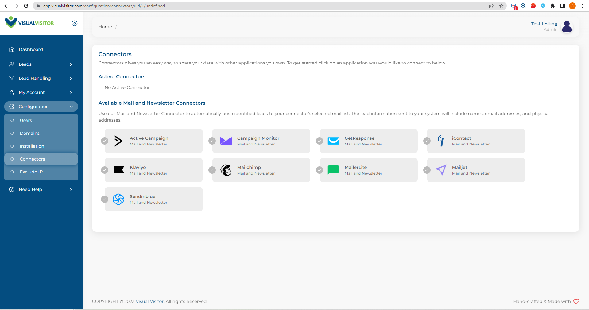Click the MailerLite green chat logo
This screenshot has height=310, width=589.
coord(333,170)
